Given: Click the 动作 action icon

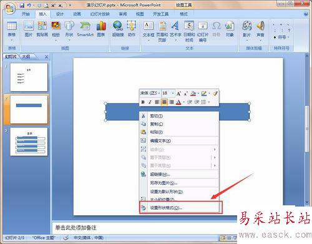Looking at the screenshot, I should click(131, 29).
